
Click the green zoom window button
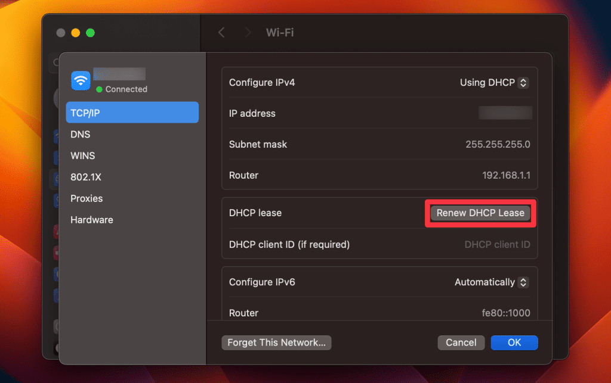(x=90, y=33)
